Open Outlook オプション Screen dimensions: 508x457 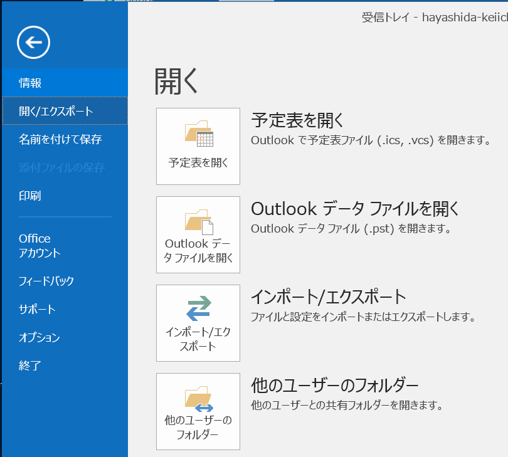coord(40,337)
